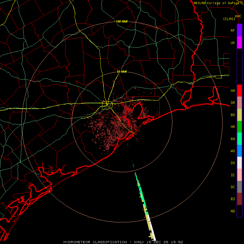Click the 15 DEC 25 date text
The image size is (244, 244).
point(157,242)
